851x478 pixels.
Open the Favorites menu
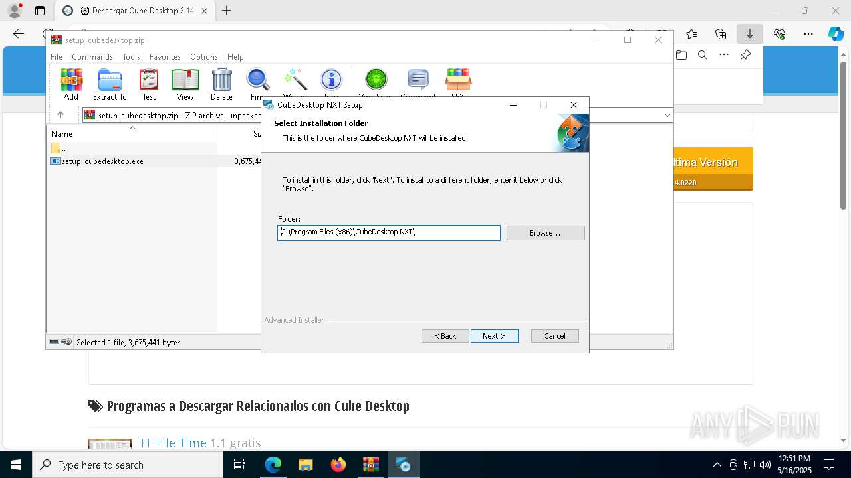coord(165,57)
